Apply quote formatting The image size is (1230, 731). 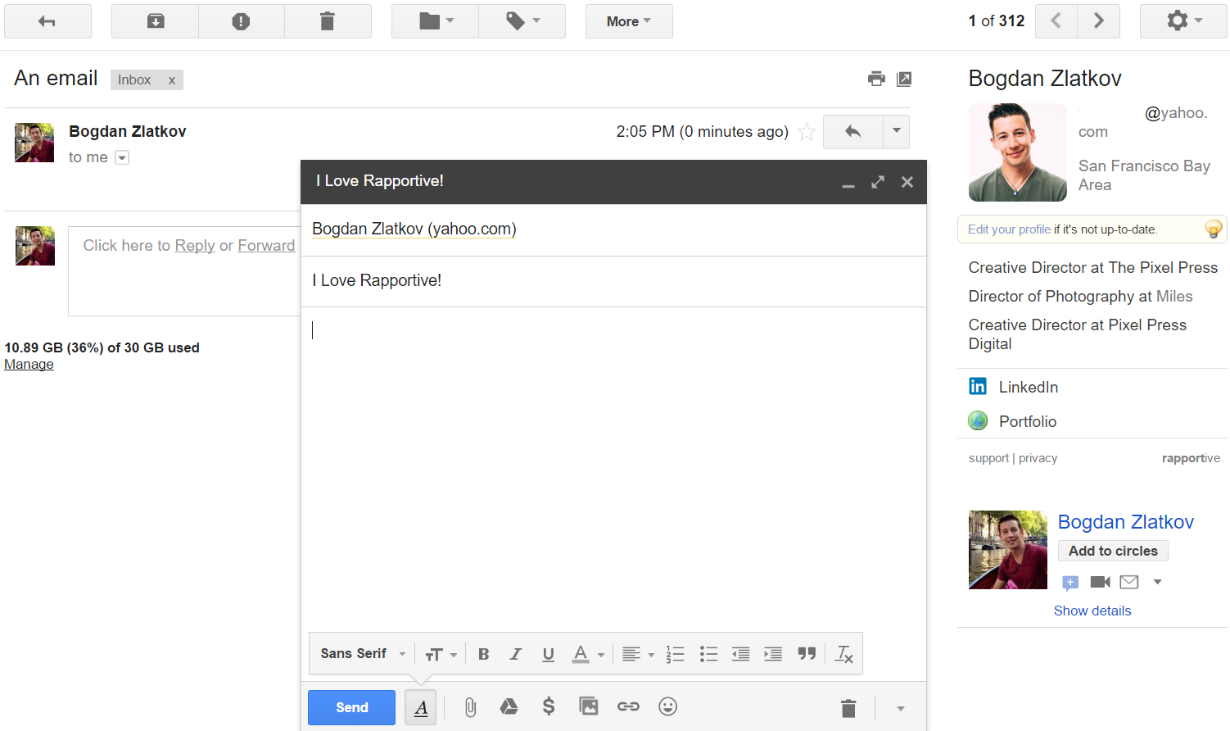(x=807, y=654)
